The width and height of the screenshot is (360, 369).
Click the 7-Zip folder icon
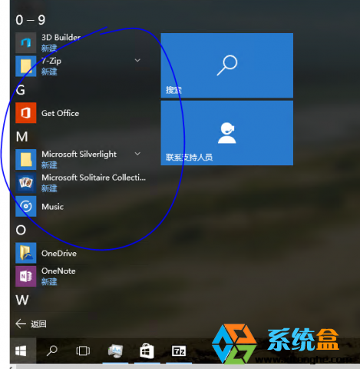point(25,66)
